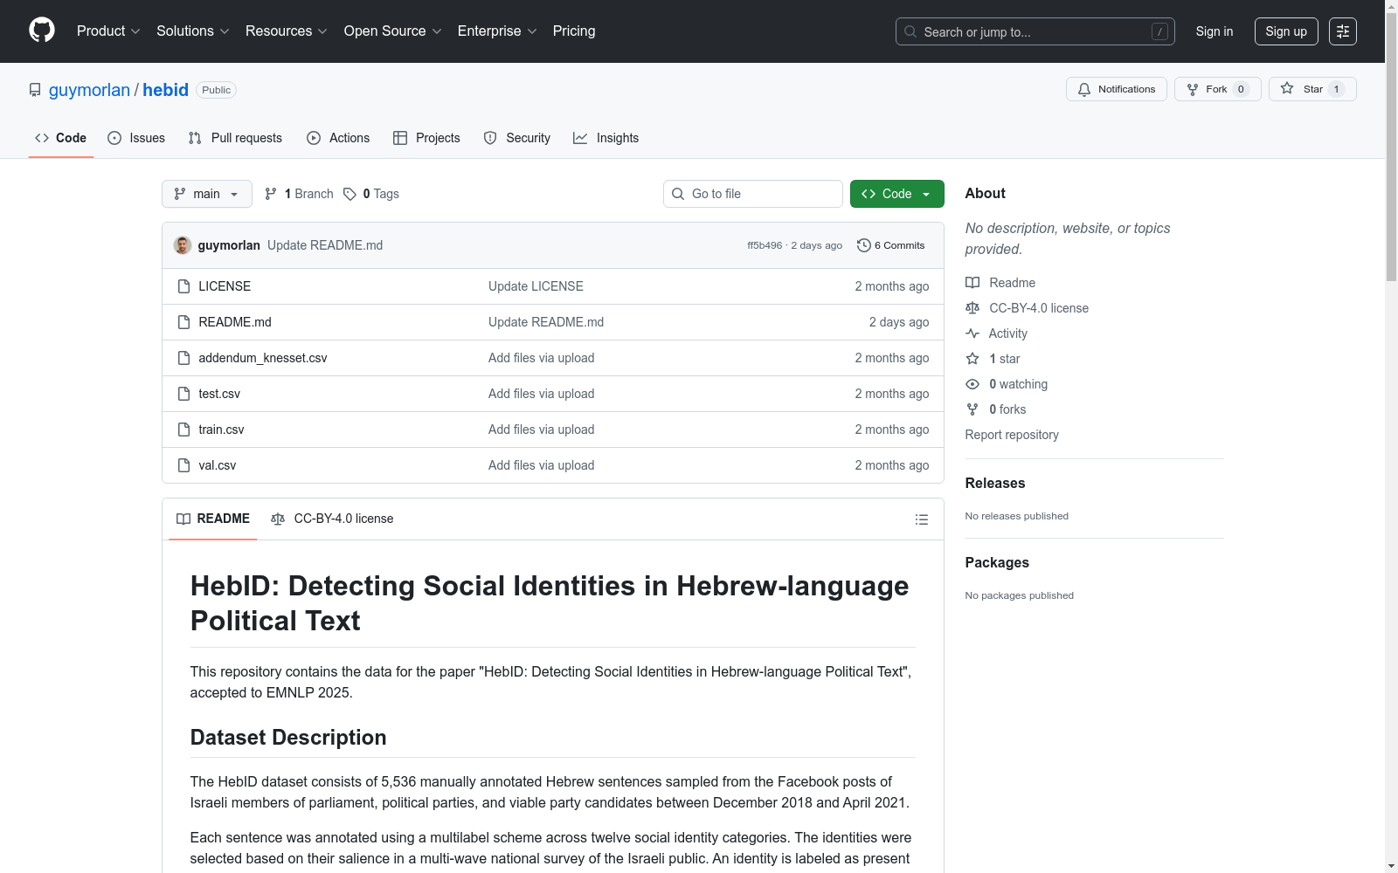Open the hebid repository link
The width and height of the screenshot is (1398, 873).
coord(166,90)
